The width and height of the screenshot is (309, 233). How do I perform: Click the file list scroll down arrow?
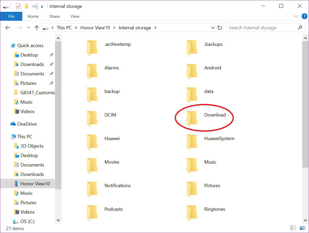pos(305,220)
